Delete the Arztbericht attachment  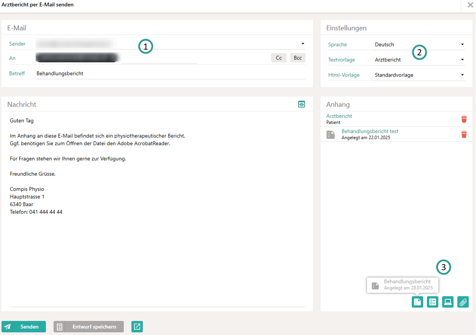coord(464,119)
